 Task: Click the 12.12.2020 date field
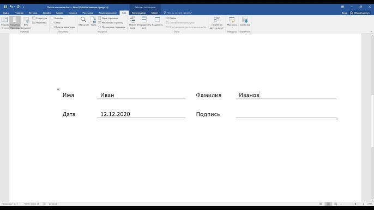[141, 114]
